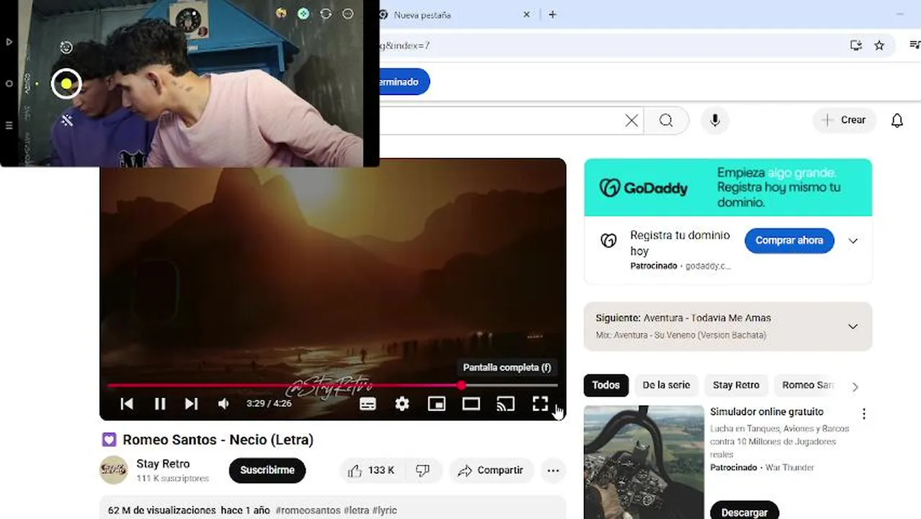The height and width of the screenshot is (519, 921).
Task: Tap Android home circle in phone window
Action: (x=9, y=84)
